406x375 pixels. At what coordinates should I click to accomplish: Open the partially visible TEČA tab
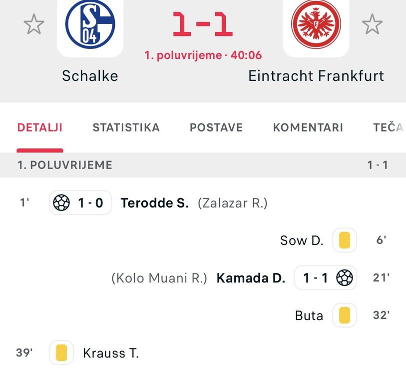tap(389, 127)
